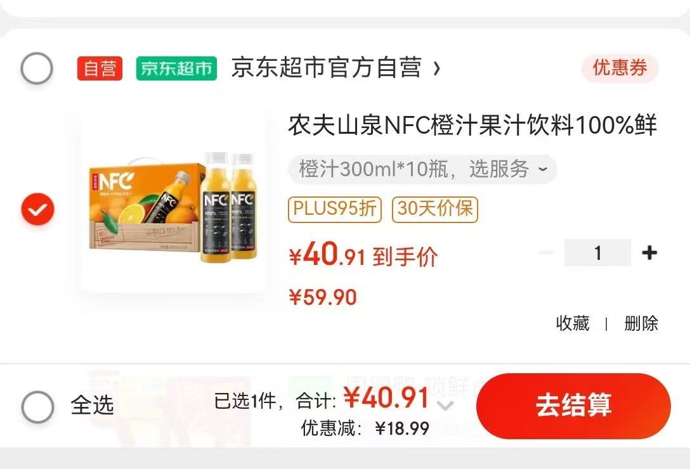Tap the ¥40.91 到手价 price label
The image size is (690, 469).
pos(363,255)
